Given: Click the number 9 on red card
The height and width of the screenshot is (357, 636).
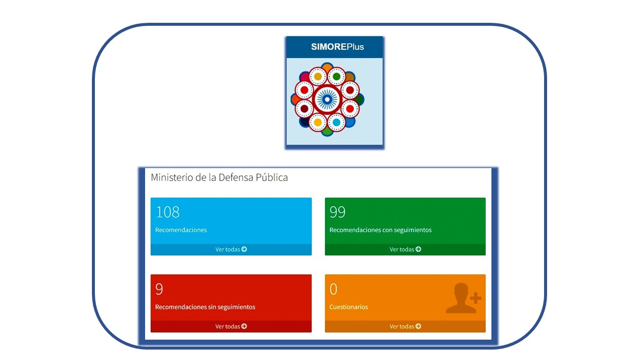Looking at the screenshot, I should (159, 289).
